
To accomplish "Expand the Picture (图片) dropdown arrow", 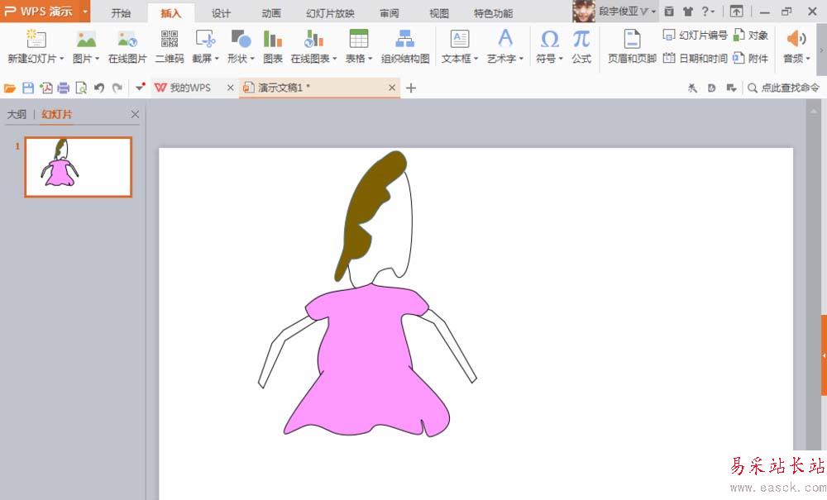I will coord(97,59).
